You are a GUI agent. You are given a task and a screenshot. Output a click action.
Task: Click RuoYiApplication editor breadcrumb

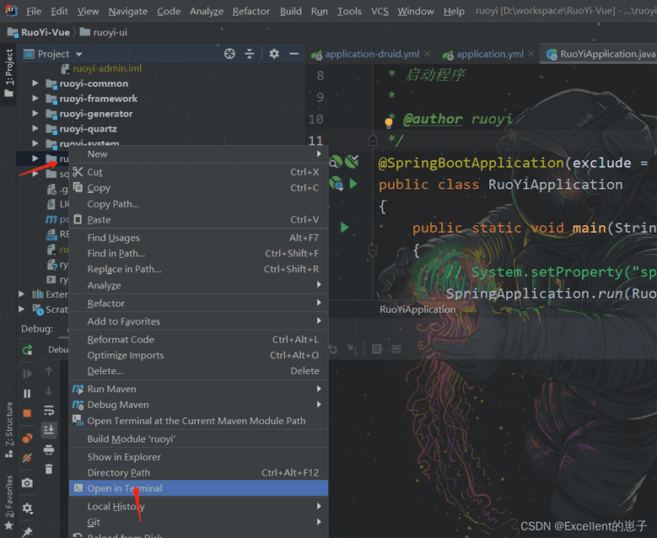click(417, 309)
